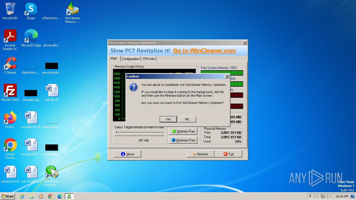Open the Go to WinCleaner.com link
Screen dimensions: 356x200
(204, 51)
